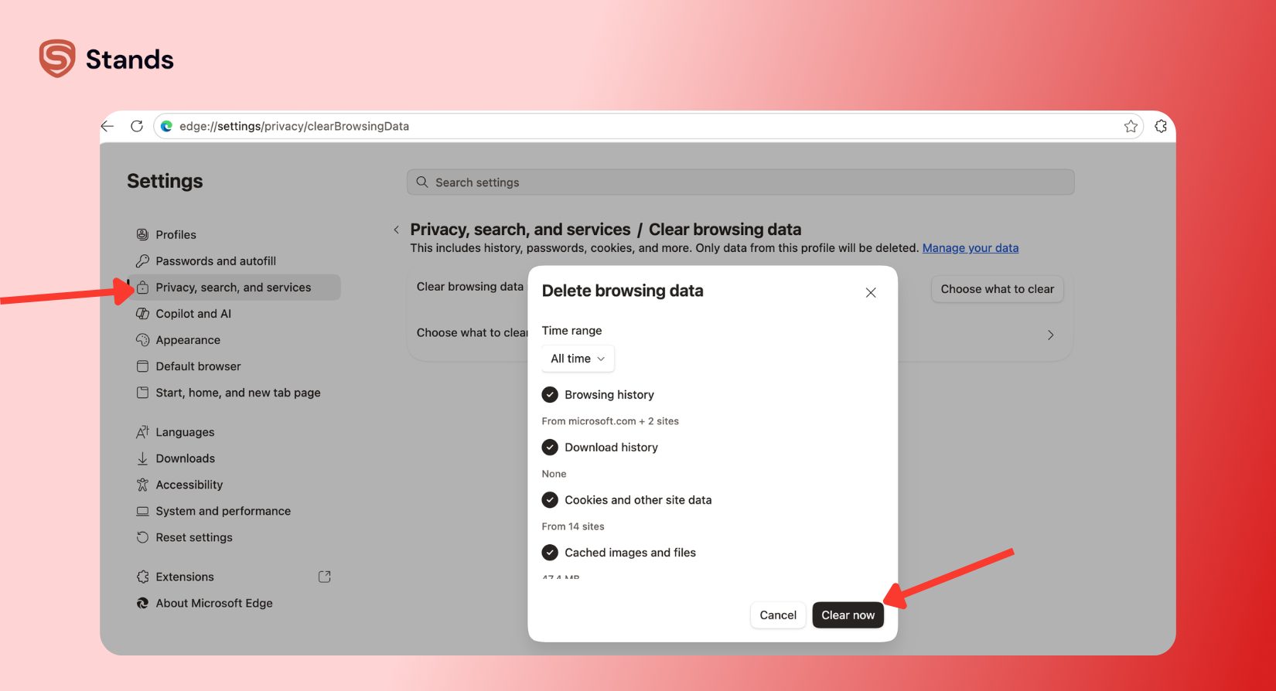Uncheck the Download history checkbox
This screenshot has height=691, width=1276.
point(550,447)
